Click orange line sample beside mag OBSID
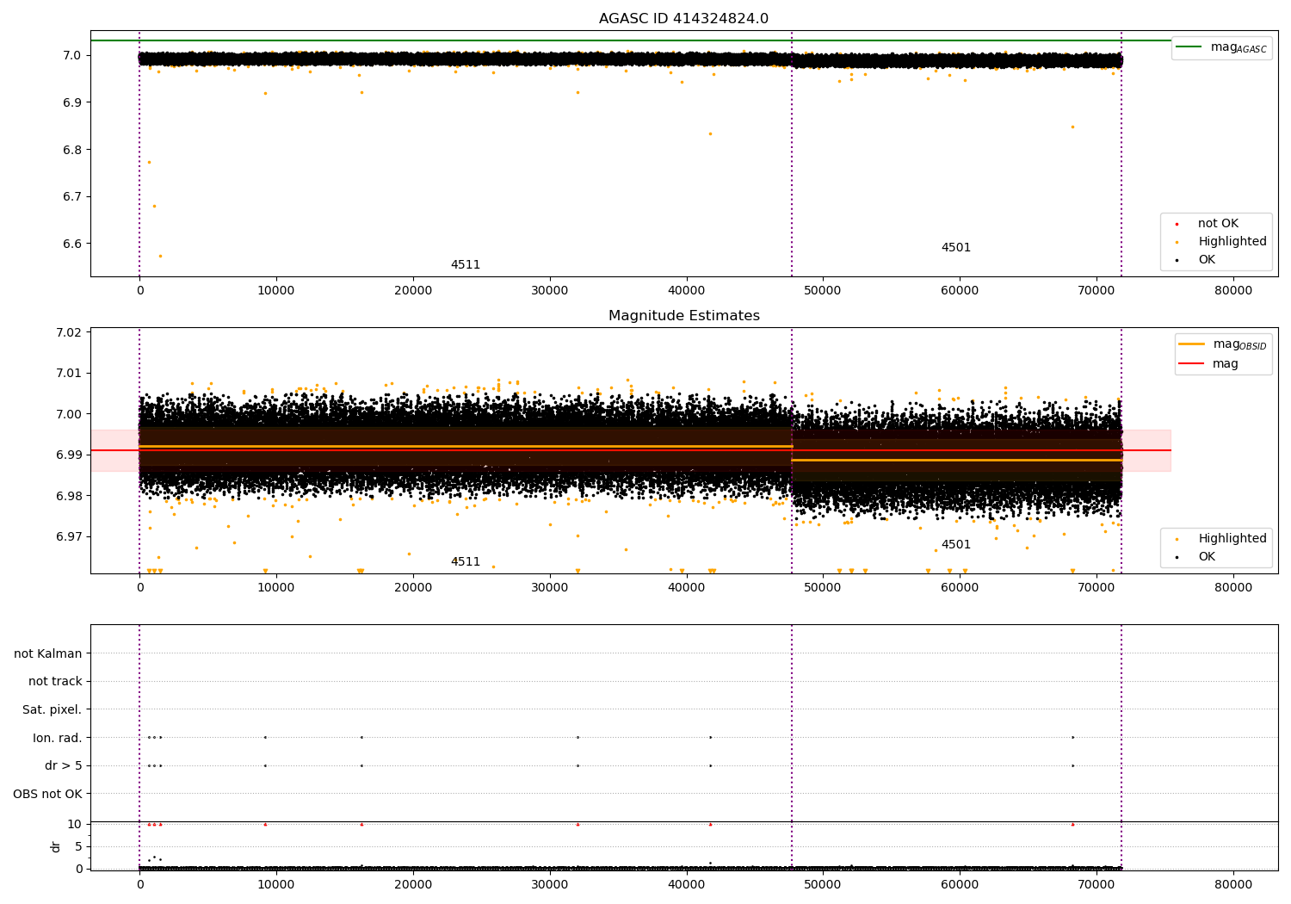 pos(1191,344)
